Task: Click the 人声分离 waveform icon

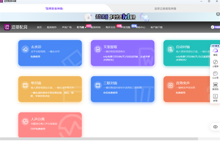Action: tap(25, 121)
